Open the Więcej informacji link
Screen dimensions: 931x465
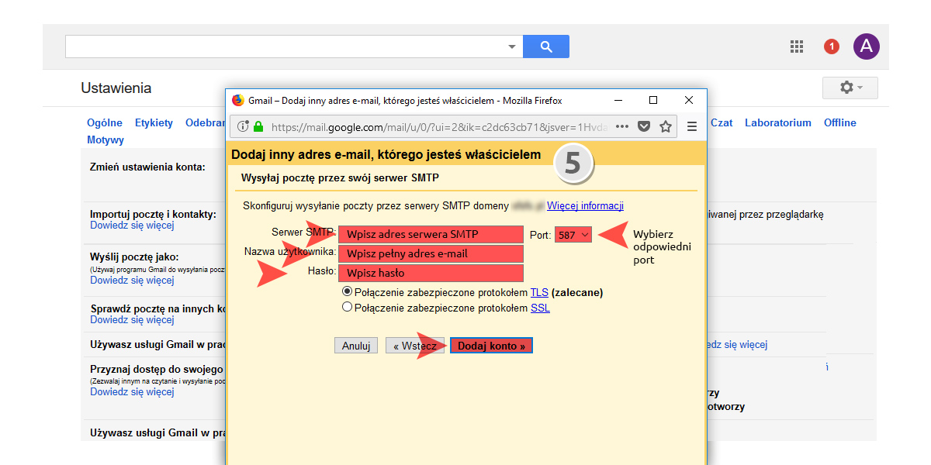[x=585, y=205]
